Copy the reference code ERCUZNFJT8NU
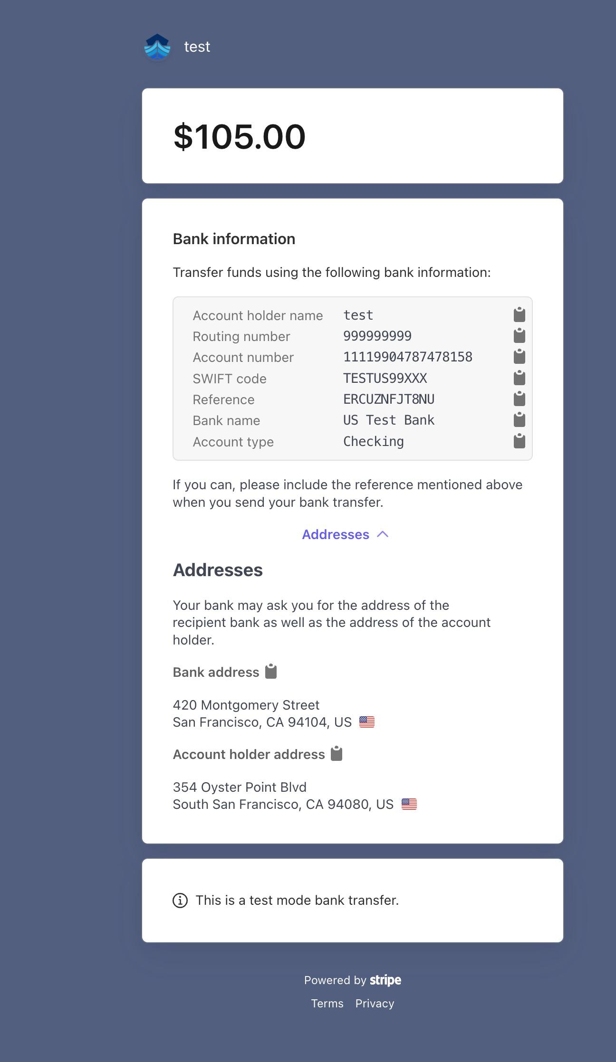The height and width of the screenshot is (1062, 616). [519, 399]
